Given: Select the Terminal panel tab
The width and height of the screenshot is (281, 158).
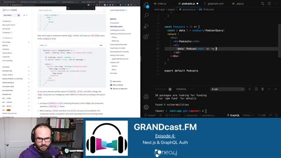Looking at the screenshot, I should pos(181,89).
